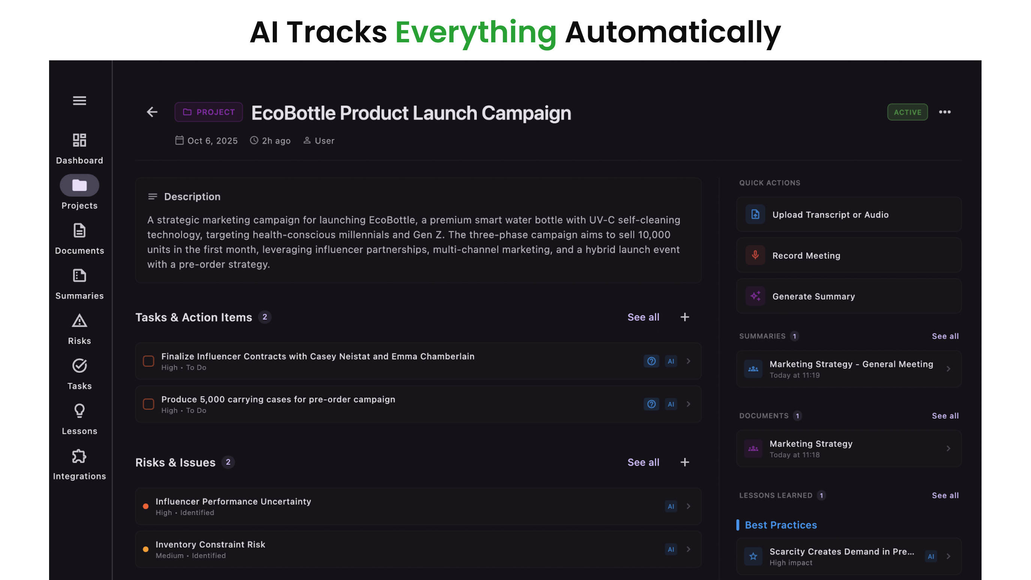
Task: Click the Record Meeting microphone icon
Action: coord(755,255)
